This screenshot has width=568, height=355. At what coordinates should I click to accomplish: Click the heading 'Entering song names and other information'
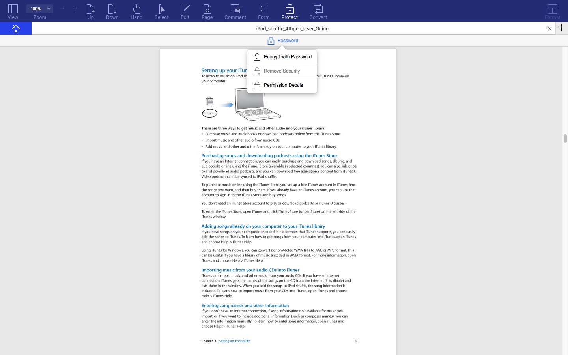[245, 306]
